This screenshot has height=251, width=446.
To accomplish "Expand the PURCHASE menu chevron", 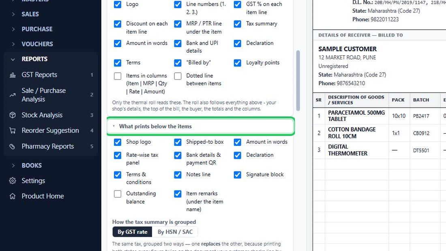I will coord(13,29).
